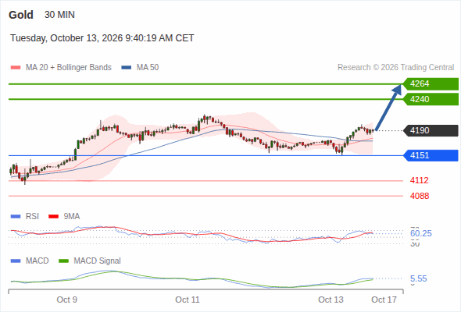Click the Tuesday, October 13, 2026 timestamp

(102, 38)
